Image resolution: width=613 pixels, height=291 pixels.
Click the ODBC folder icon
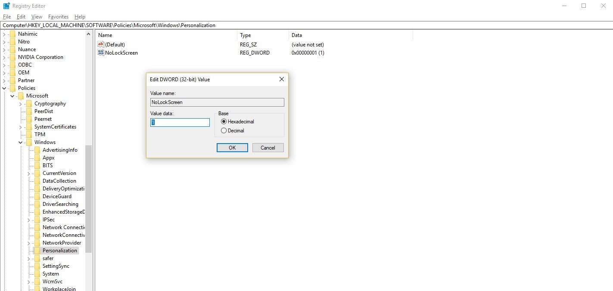coord(12,65)
